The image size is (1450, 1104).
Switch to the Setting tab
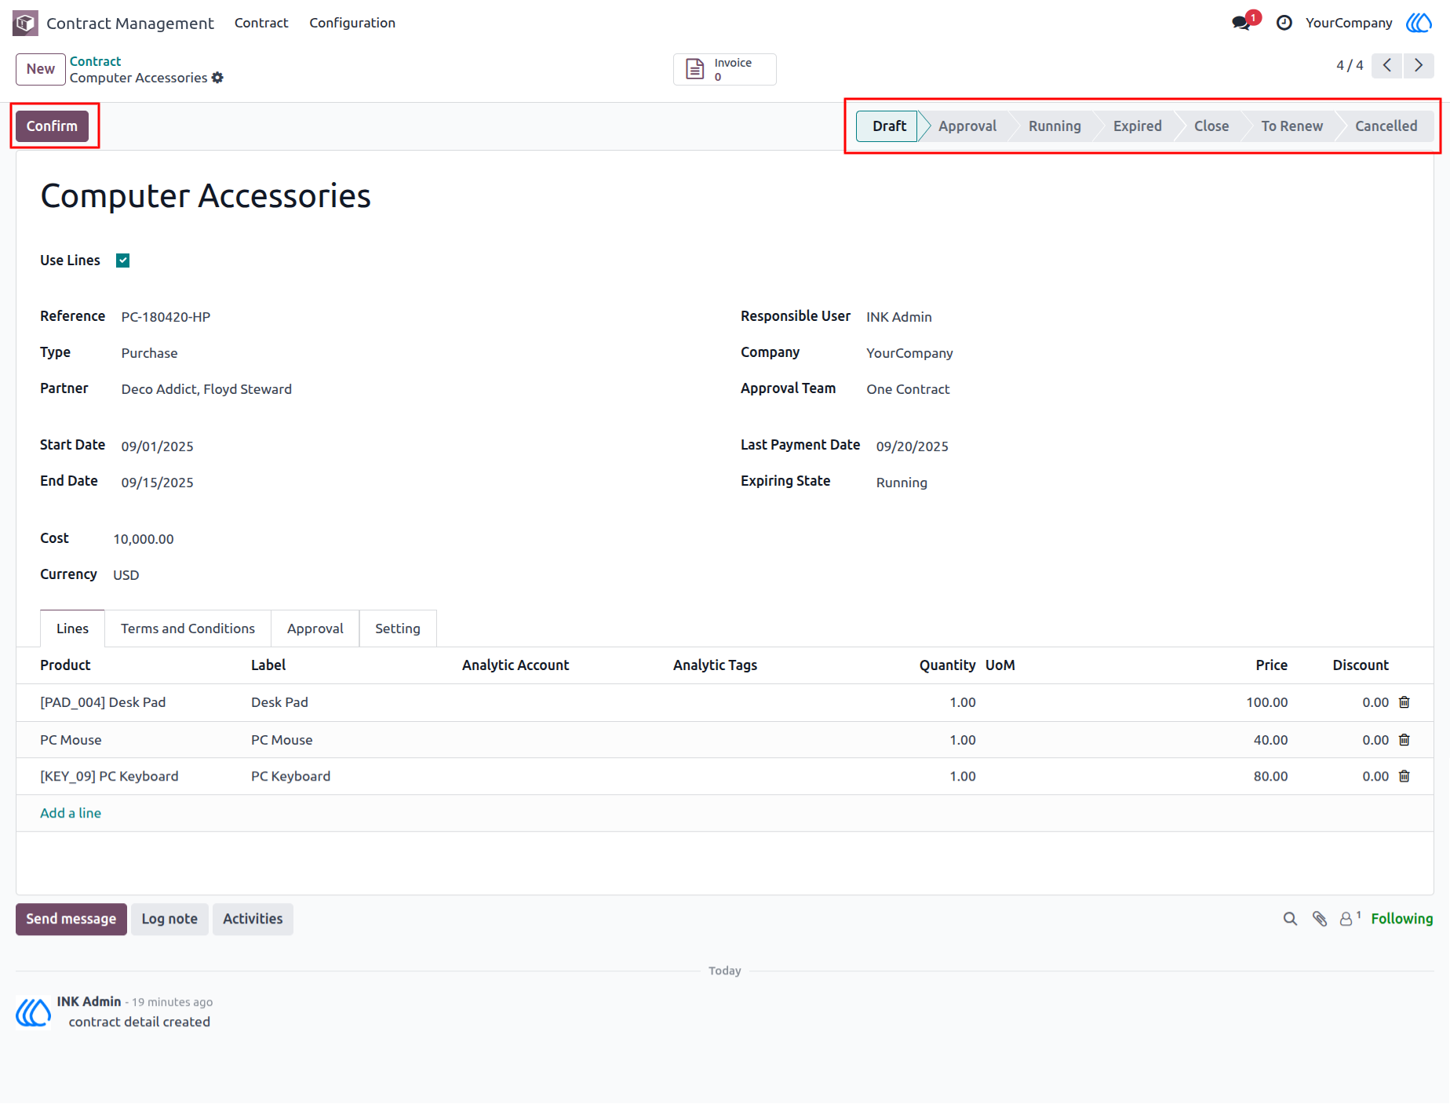(x=398, y=629)
